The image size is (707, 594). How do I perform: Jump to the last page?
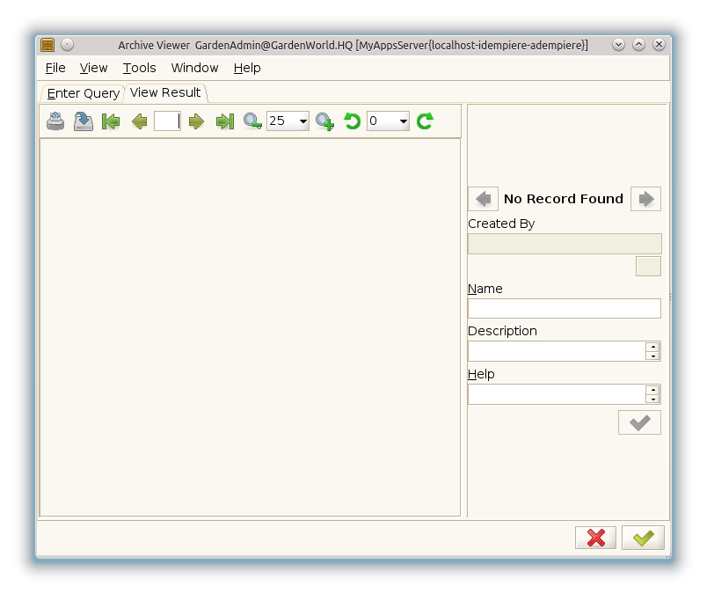225,121
